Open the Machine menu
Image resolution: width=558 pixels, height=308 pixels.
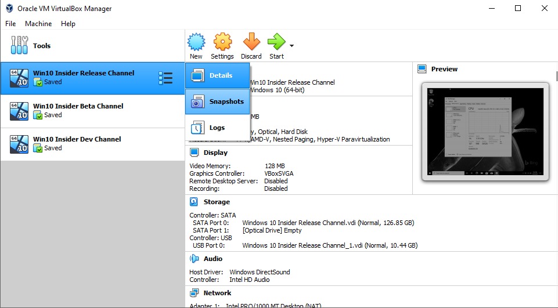[38, 24]
